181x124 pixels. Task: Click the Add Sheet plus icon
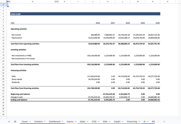(9, 121)
